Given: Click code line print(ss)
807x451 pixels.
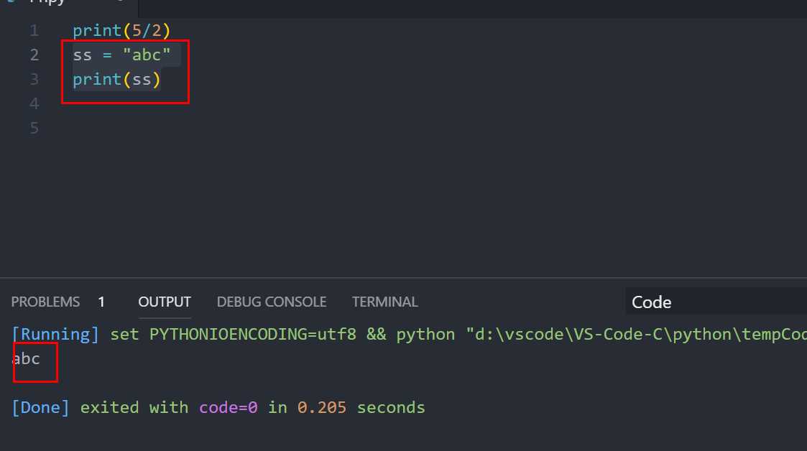Looking at the screenshot, I should [116, 80].
